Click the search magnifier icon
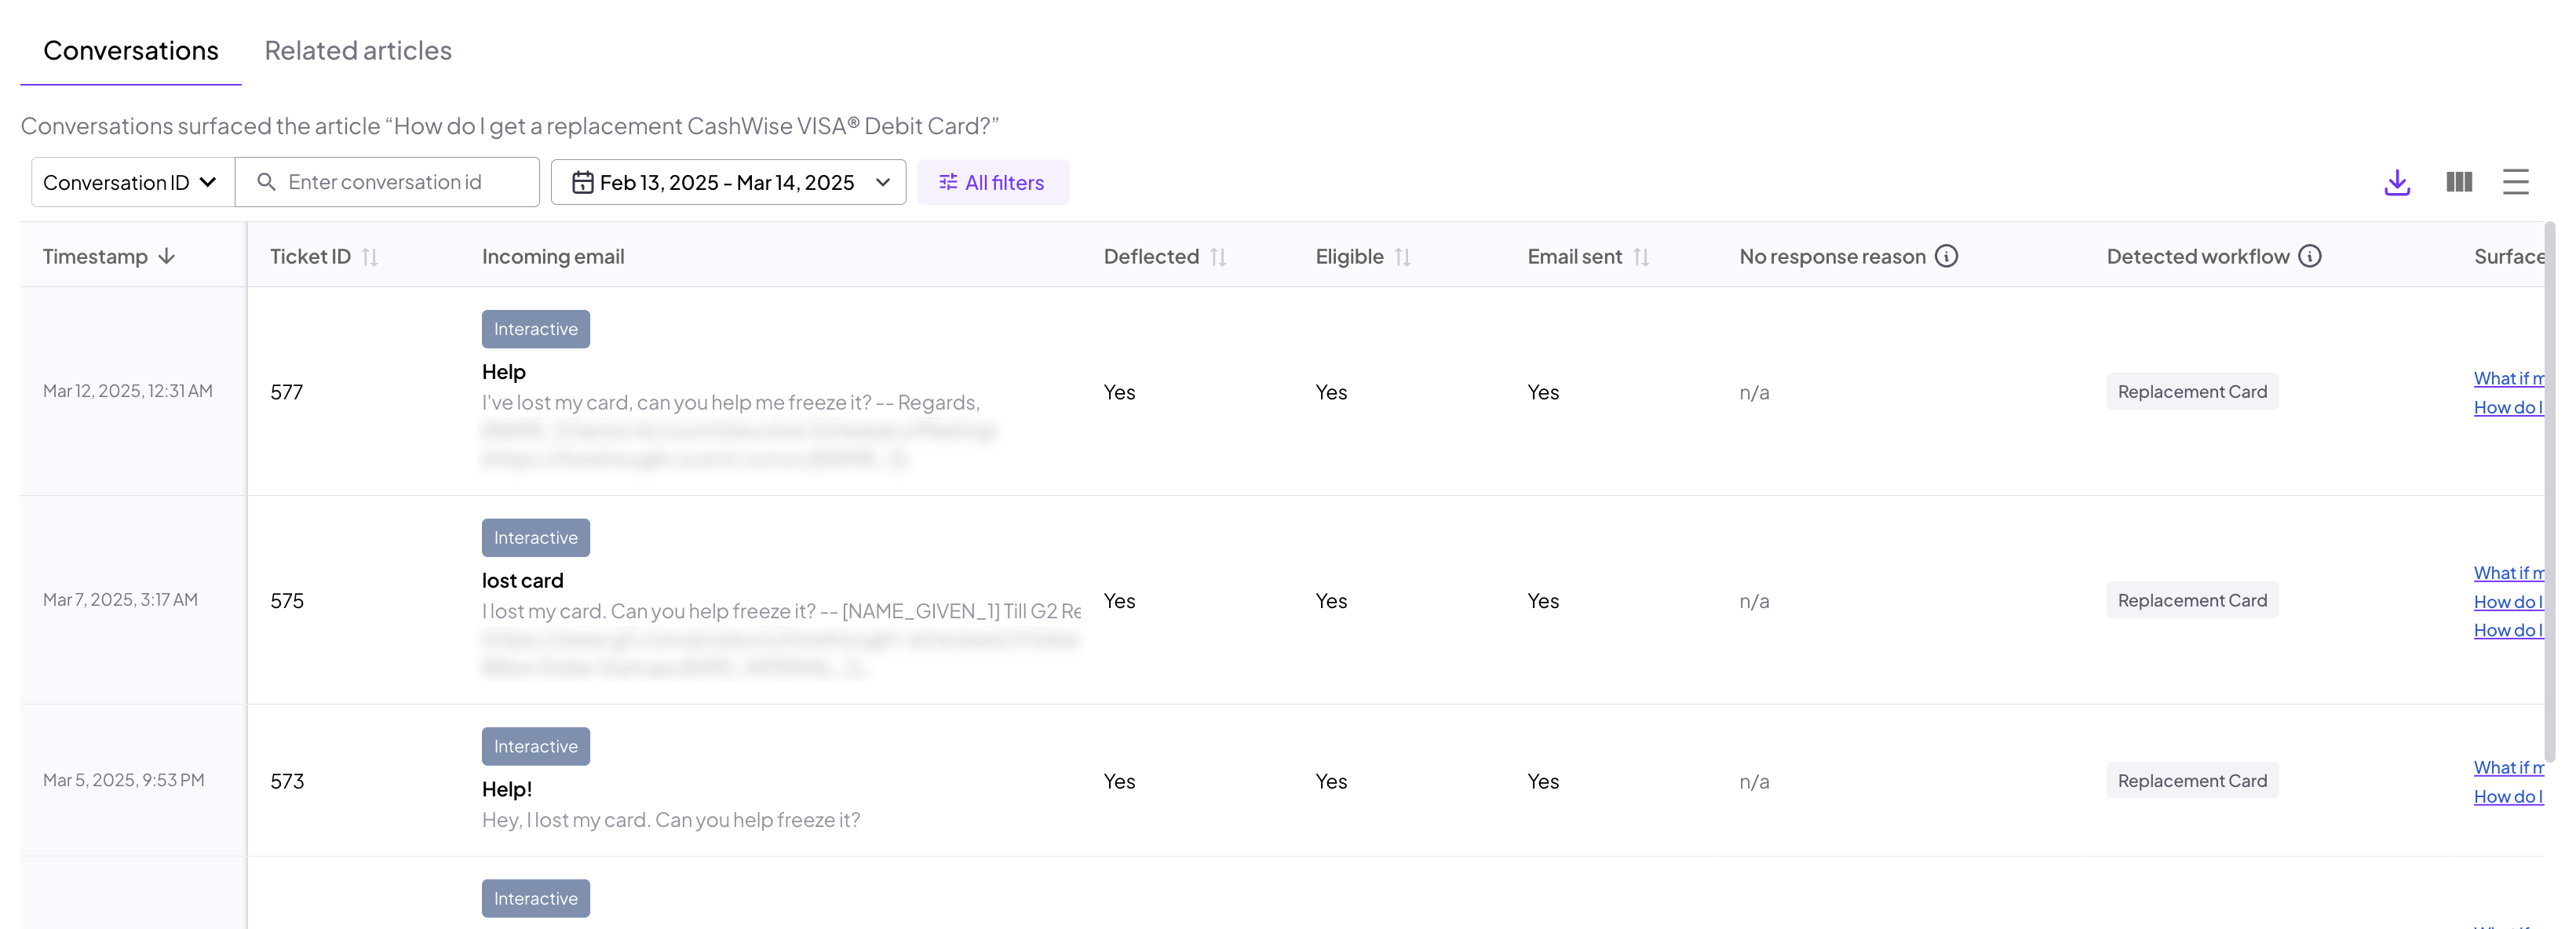Screen dimensions: 2576x929 point(266,182)
